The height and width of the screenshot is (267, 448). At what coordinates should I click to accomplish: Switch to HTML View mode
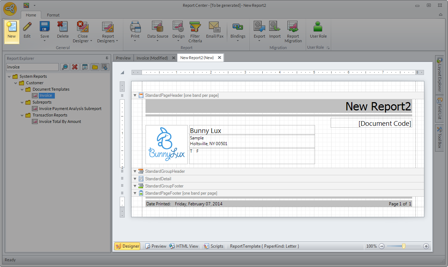(184, 246)
